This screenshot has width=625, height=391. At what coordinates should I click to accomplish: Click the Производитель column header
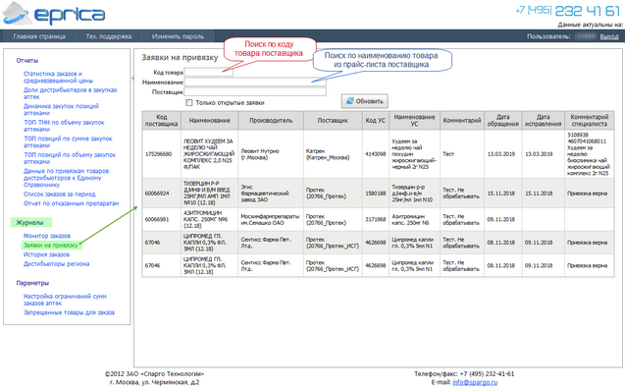271,121
